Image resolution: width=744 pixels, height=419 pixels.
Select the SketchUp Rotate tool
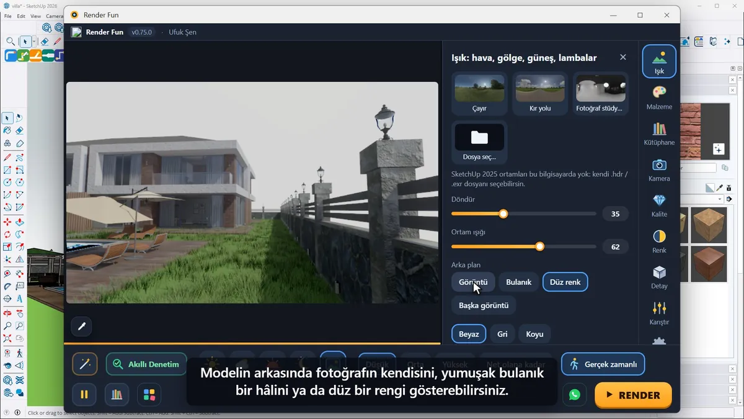coord(7,235)
